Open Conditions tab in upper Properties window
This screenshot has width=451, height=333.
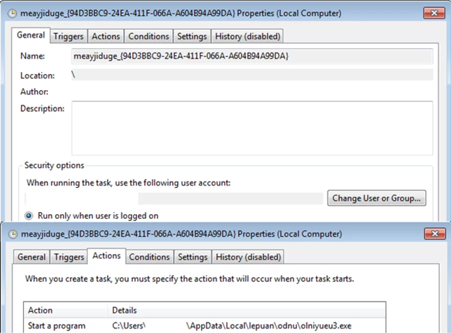148,36
